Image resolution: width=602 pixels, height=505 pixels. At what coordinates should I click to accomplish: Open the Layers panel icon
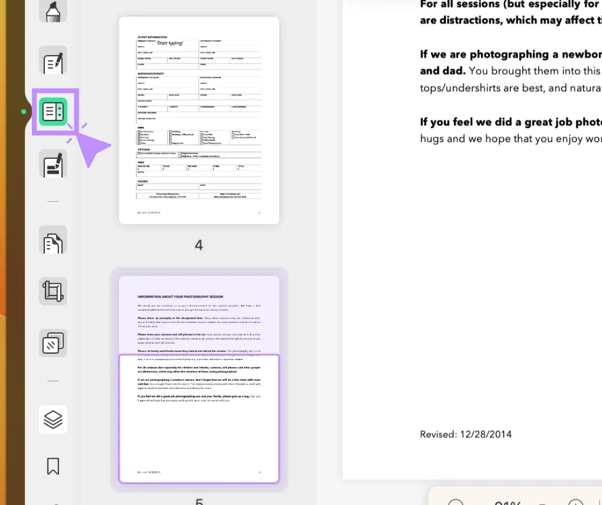[53, 420]
